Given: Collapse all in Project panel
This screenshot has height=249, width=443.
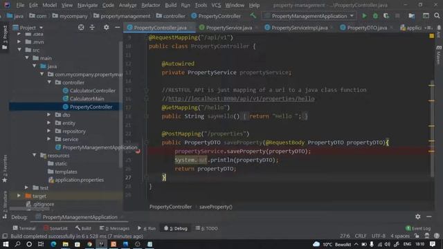Looking at the screenshot, I should tap(92, 28).
